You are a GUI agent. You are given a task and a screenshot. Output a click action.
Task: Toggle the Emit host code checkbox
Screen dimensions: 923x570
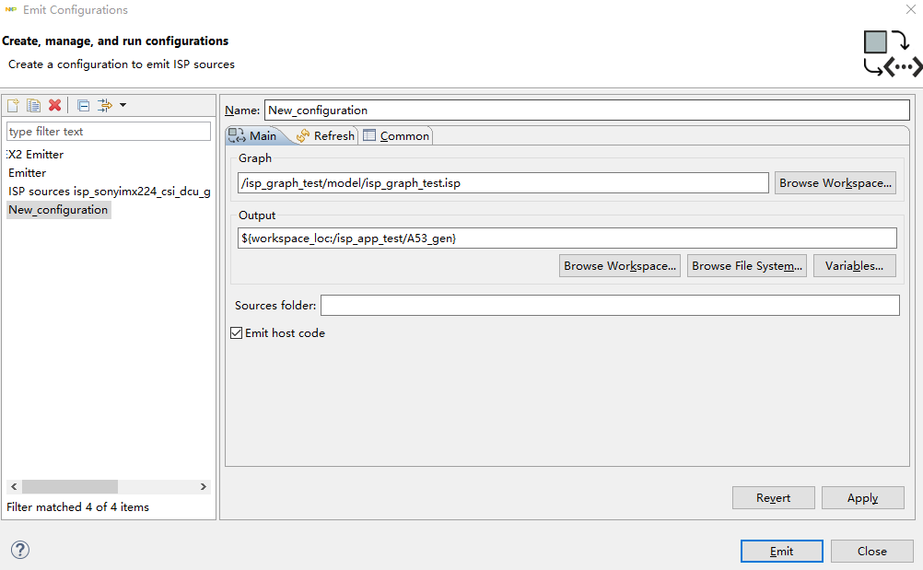[x=237, y=333]
